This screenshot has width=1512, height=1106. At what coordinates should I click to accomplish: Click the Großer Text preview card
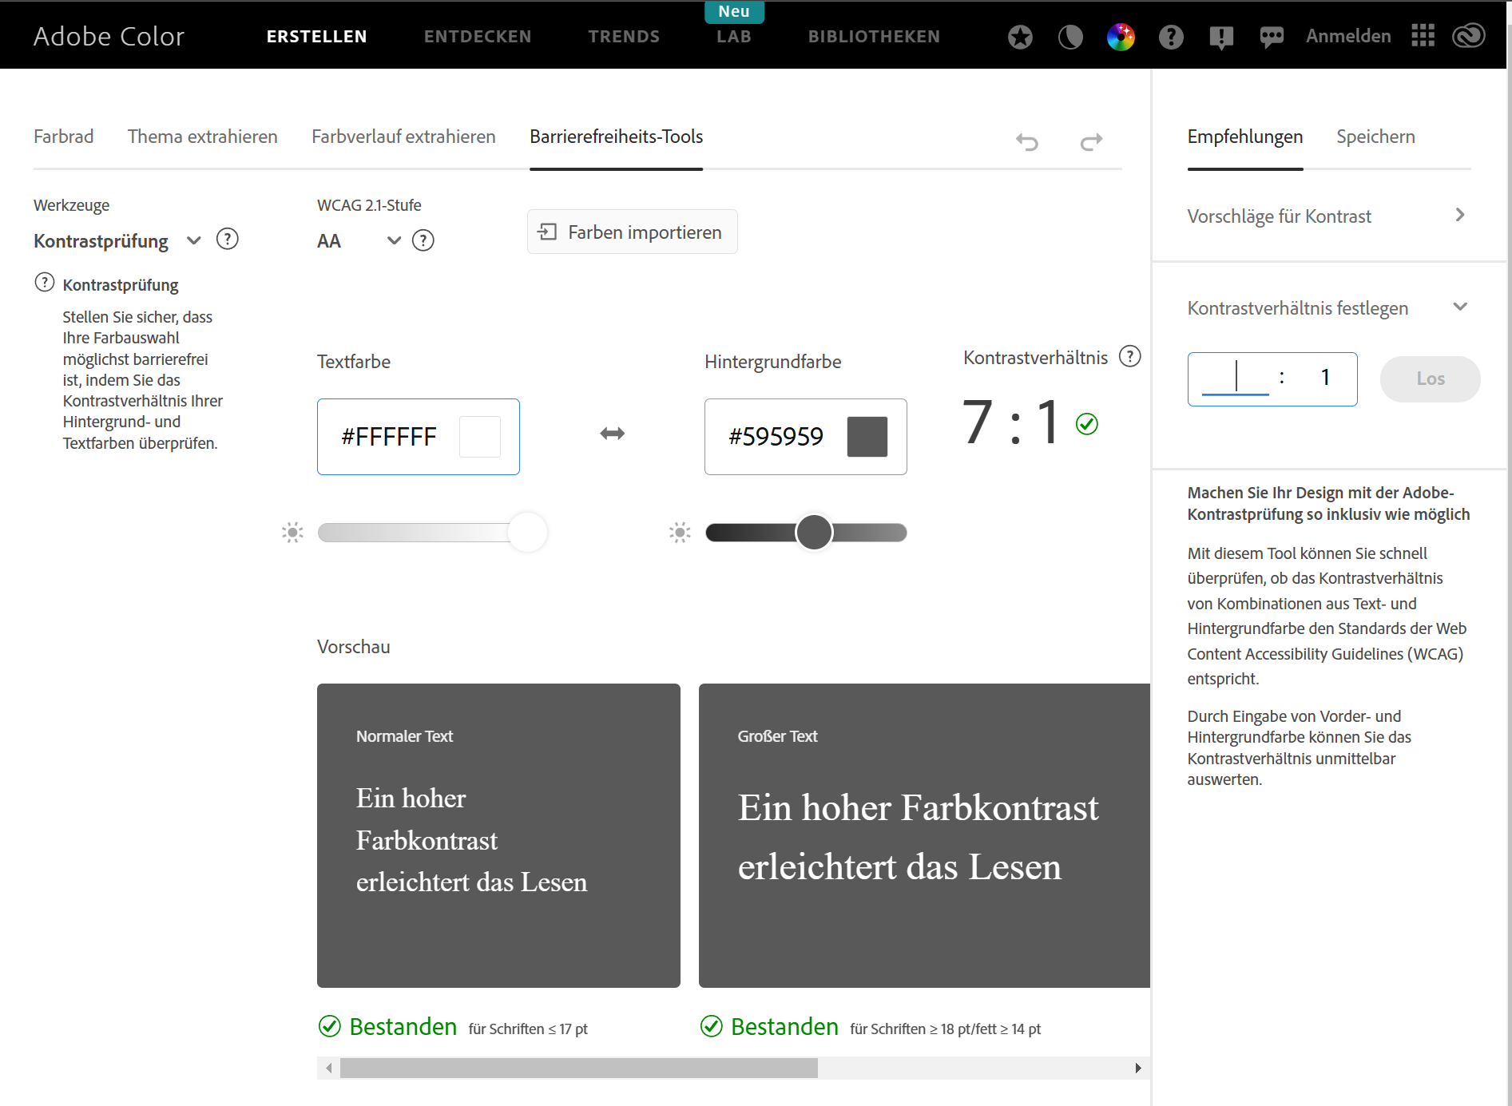pyautogui.click(x=924, y=835)
